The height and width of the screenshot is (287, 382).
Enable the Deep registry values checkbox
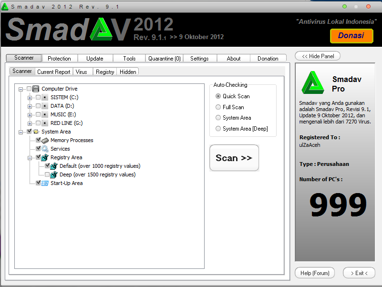click(x=47, y=174)
